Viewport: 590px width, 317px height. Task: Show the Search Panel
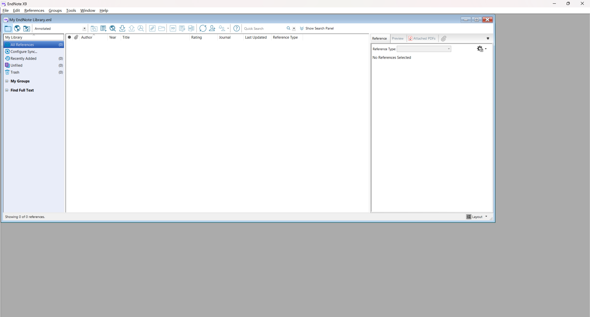pyautogui.click(x=317, y=28)
